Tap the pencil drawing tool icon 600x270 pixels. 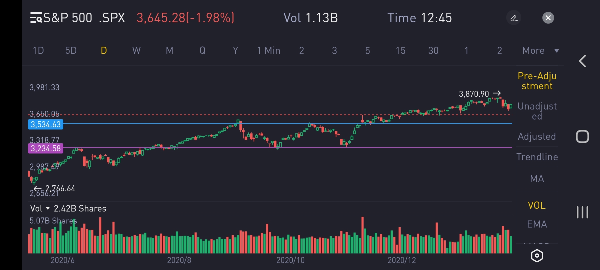coord(514,18)
